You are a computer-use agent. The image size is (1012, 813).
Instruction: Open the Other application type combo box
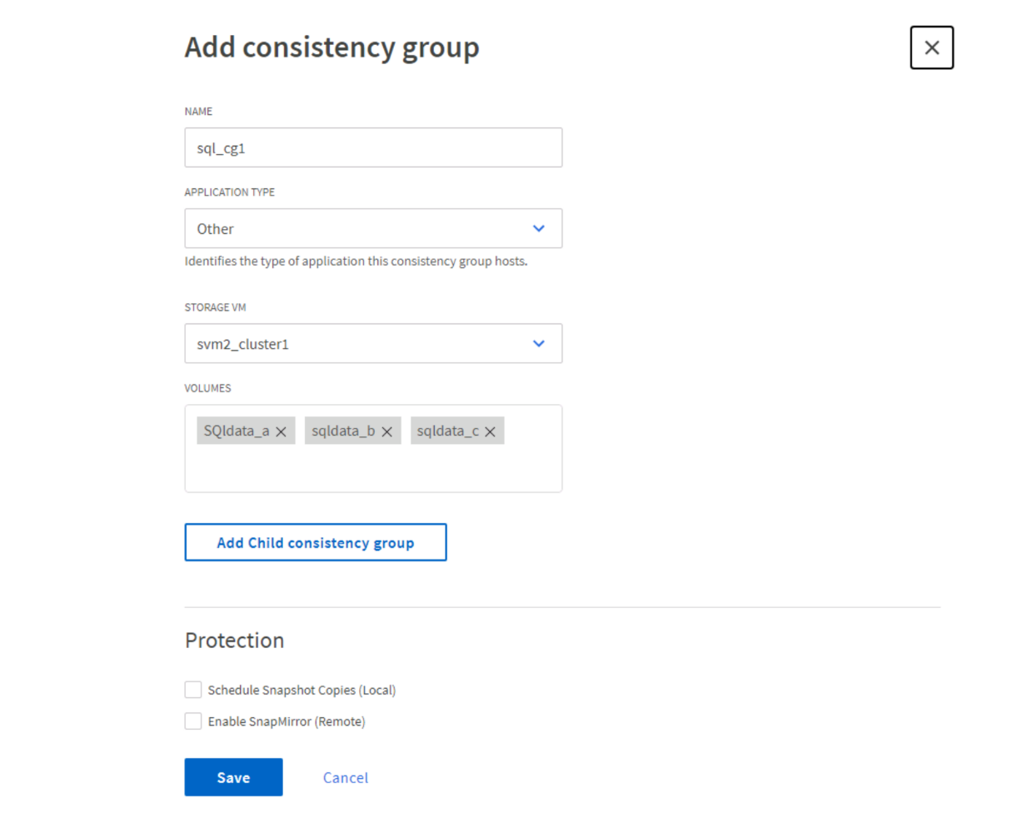373,228
